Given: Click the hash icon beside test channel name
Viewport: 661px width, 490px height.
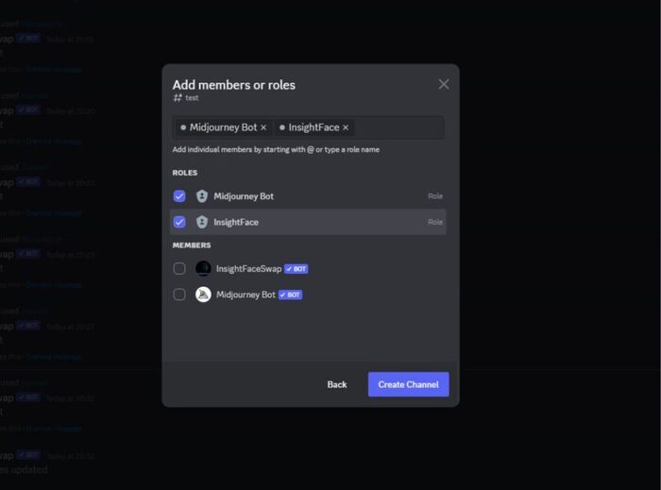Looking at the screenshot, I should (x=177, y=98).
